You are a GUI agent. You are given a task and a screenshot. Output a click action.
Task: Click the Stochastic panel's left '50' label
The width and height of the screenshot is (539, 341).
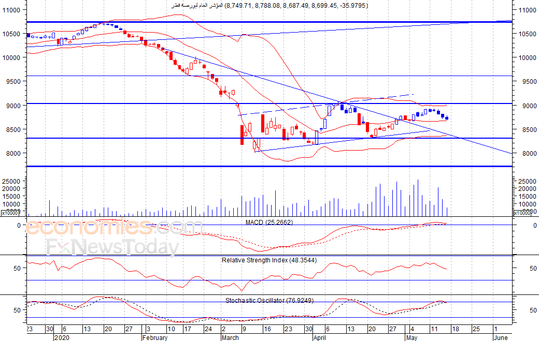(x=17, y=310)
